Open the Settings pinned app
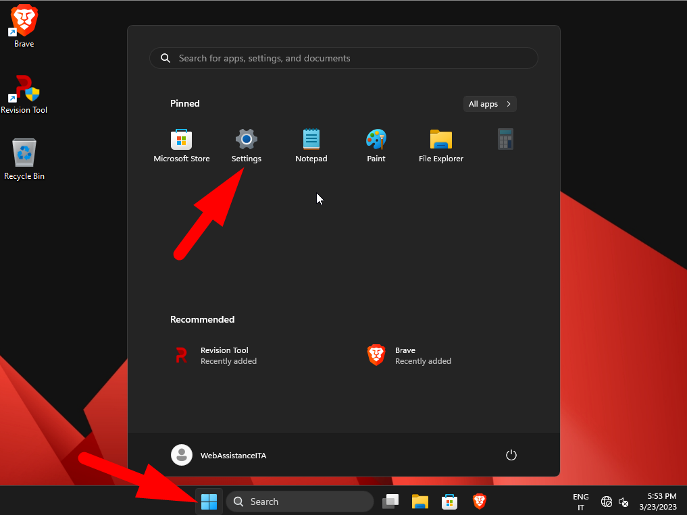The width and height of the screenshot is (687, 515). 247,146
